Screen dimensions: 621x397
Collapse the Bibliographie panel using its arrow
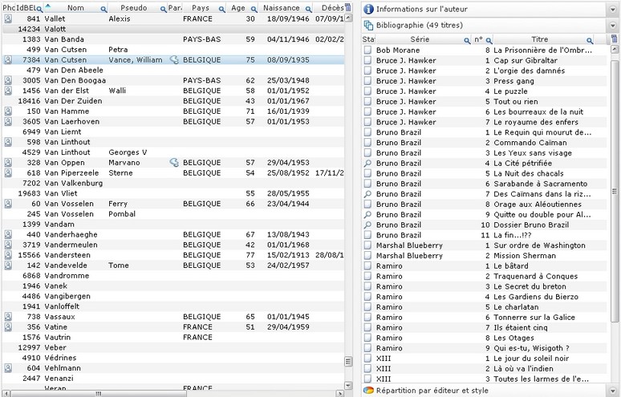coord(613,26)
